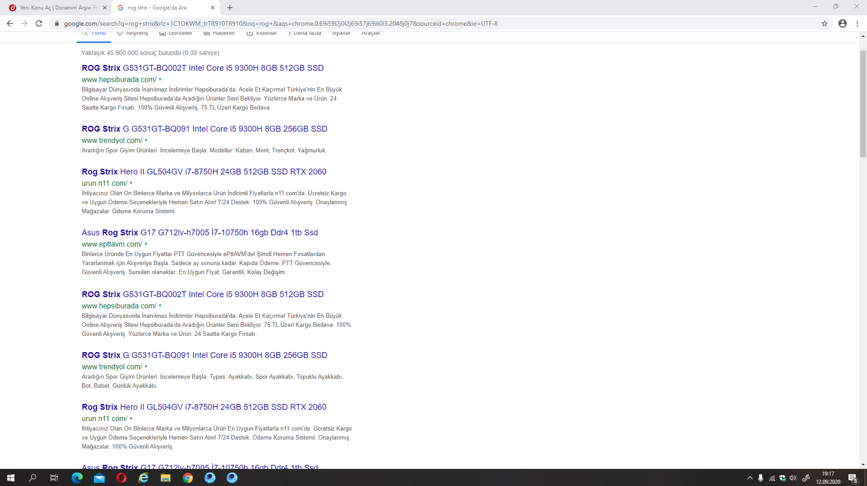Open the Windows Start menu

(x=11, y=478)
